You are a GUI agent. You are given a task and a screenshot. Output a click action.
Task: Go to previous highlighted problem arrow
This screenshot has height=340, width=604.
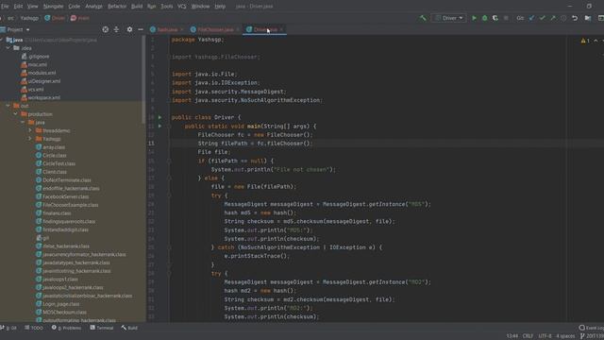[x=596, y=41]
